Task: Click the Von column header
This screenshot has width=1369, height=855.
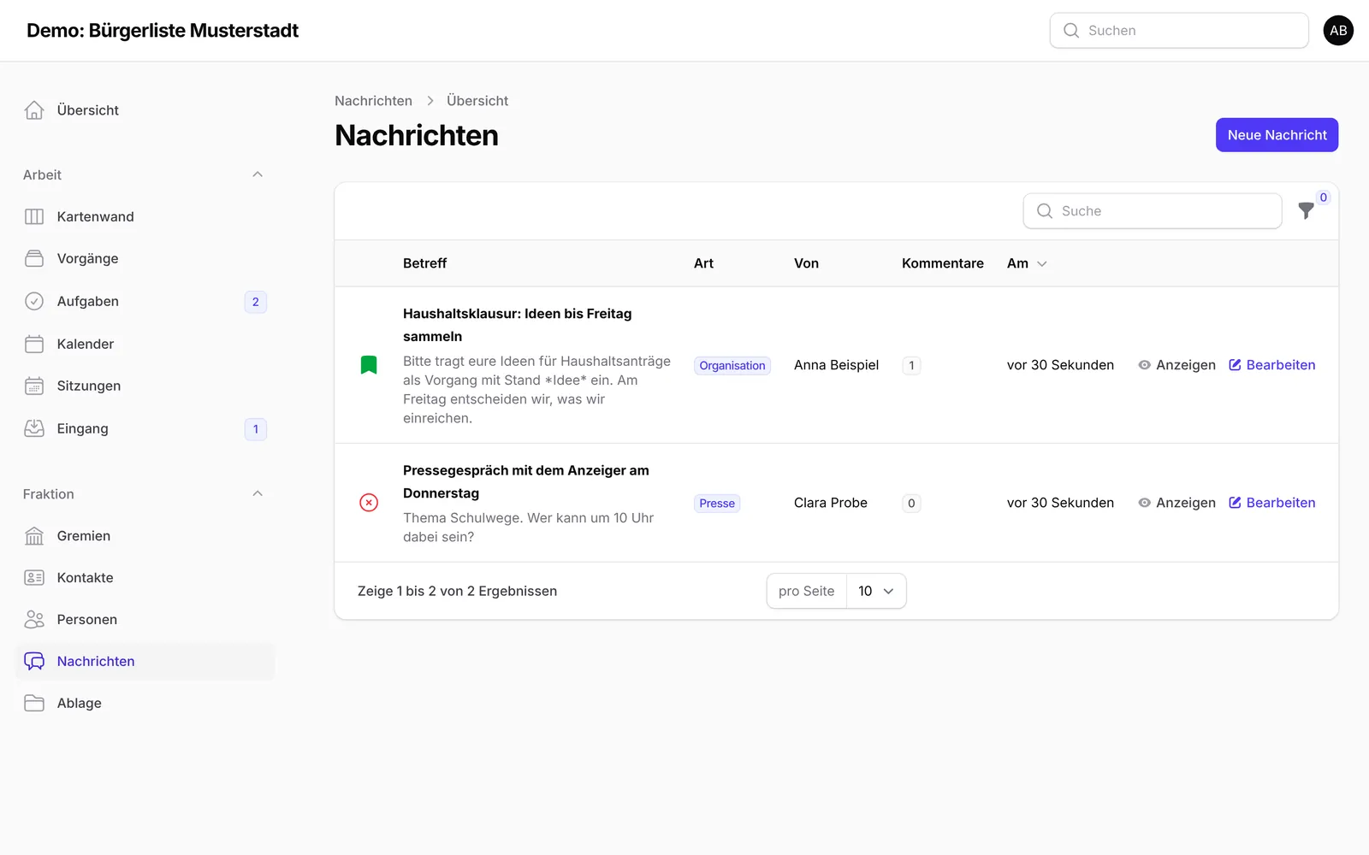Action: click(806, 263)
